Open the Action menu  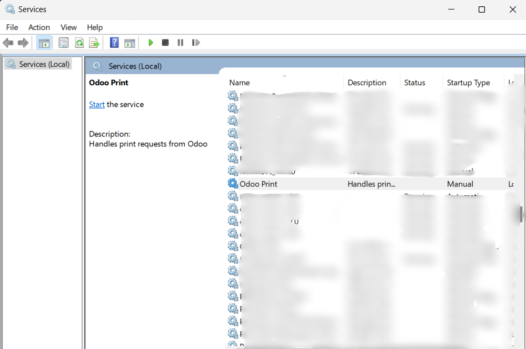pos(39,27)
